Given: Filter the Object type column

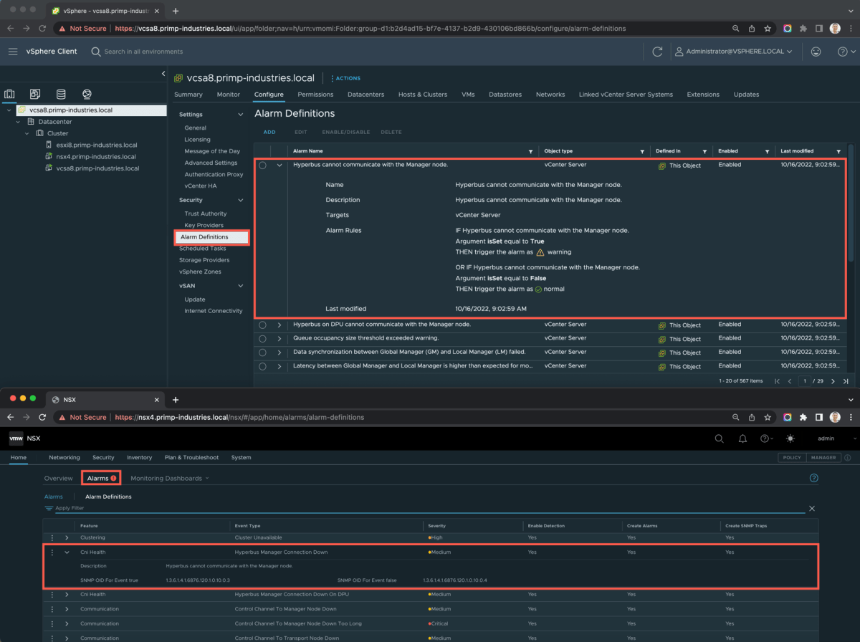Looking at the screenshot, I should (641, 152).
